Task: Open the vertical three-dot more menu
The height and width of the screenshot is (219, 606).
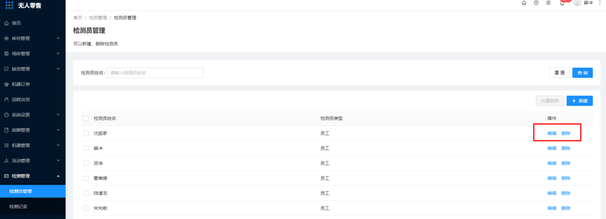Action: pos(600,3)
